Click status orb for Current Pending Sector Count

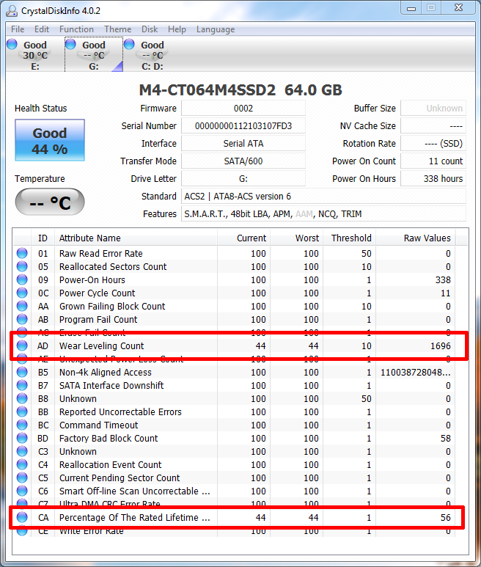22,478
